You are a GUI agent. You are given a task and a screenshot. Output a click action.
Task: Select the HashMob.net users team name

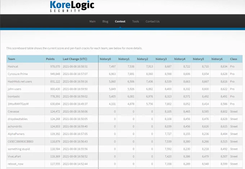20,81
